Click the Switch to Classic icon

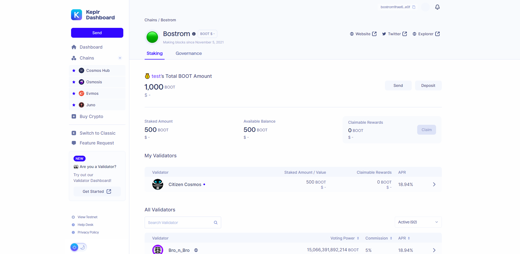pyautogui.click(x=74, y=133)
